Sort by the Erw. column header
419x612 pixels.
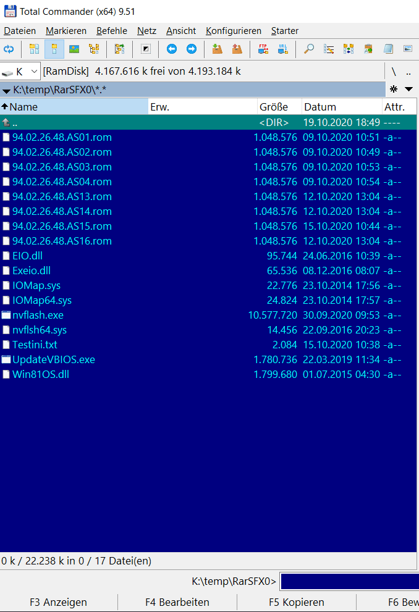tap(203, 107)
